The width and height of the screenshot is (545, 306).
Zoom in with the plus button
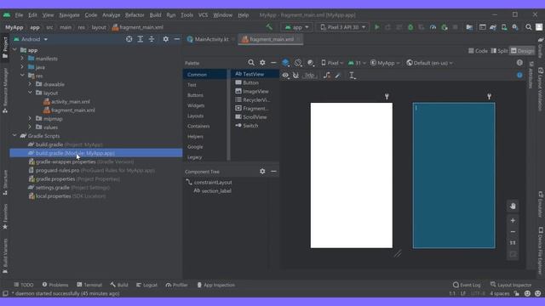point(513,220)
